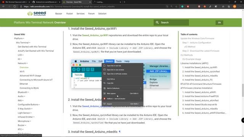Image resolution: width=244 pixels, height=137 pixels.
Task: Close the Overview - Seeed Wiki tab
Action: coord(90,2)
